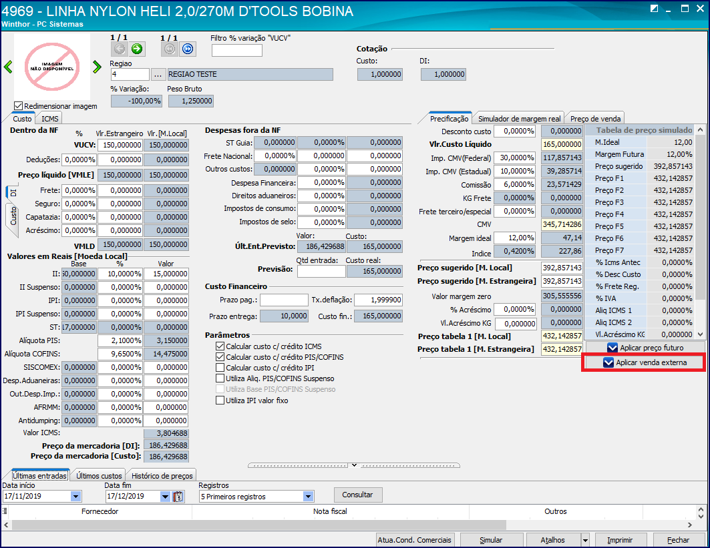710x548 pixels.
Task: Collapse the bottom panel with the chevron handle
Action: click(x=354, y=465)
